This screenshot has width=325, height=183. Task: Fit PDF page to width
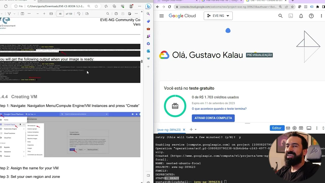[x=51, y=14]
